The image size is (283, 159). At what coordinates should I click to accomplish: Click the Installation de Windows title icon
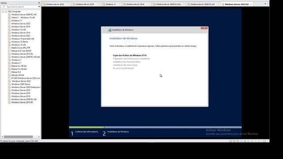coord(110,30)
